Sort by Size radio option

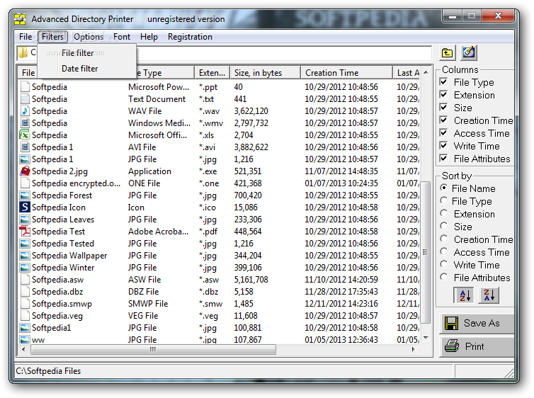point(444,226)
